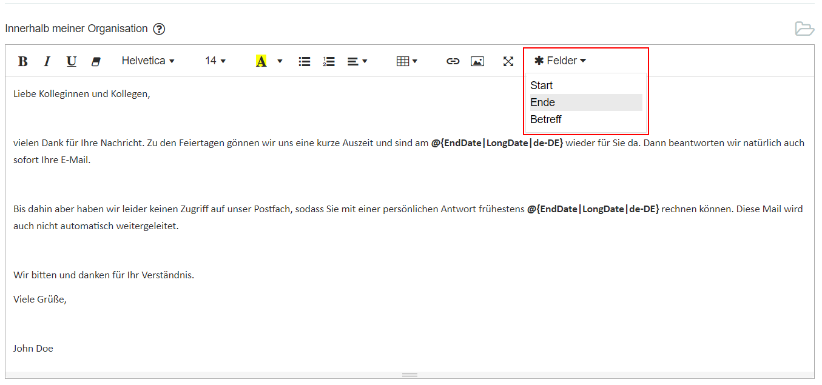Underline the selected text
This screenshot has height=385, width=822.
pos(71,61)
